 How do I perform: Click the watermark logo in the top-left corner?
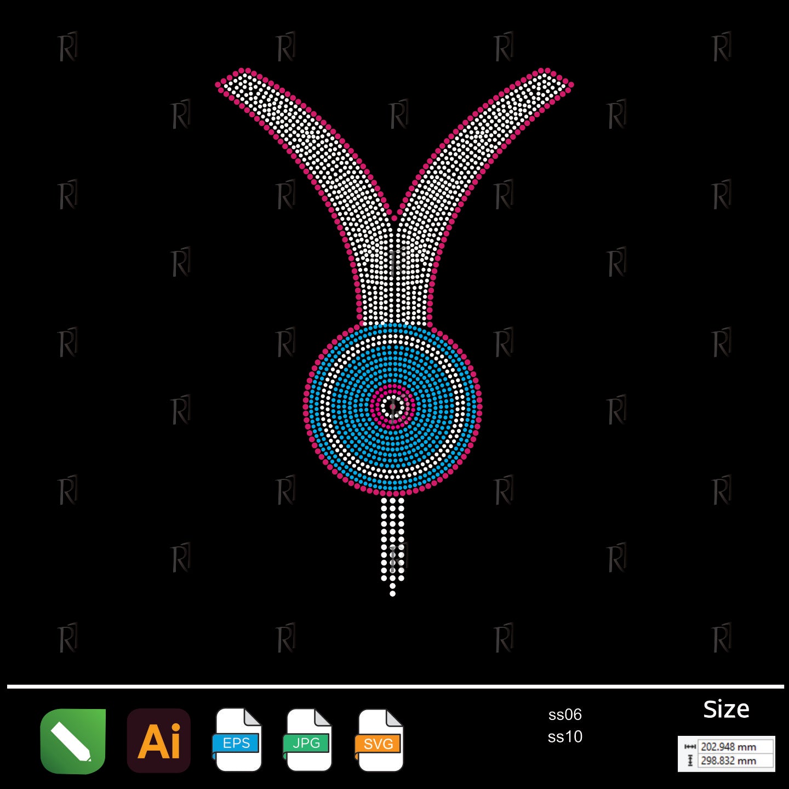[x=68, y=47]
